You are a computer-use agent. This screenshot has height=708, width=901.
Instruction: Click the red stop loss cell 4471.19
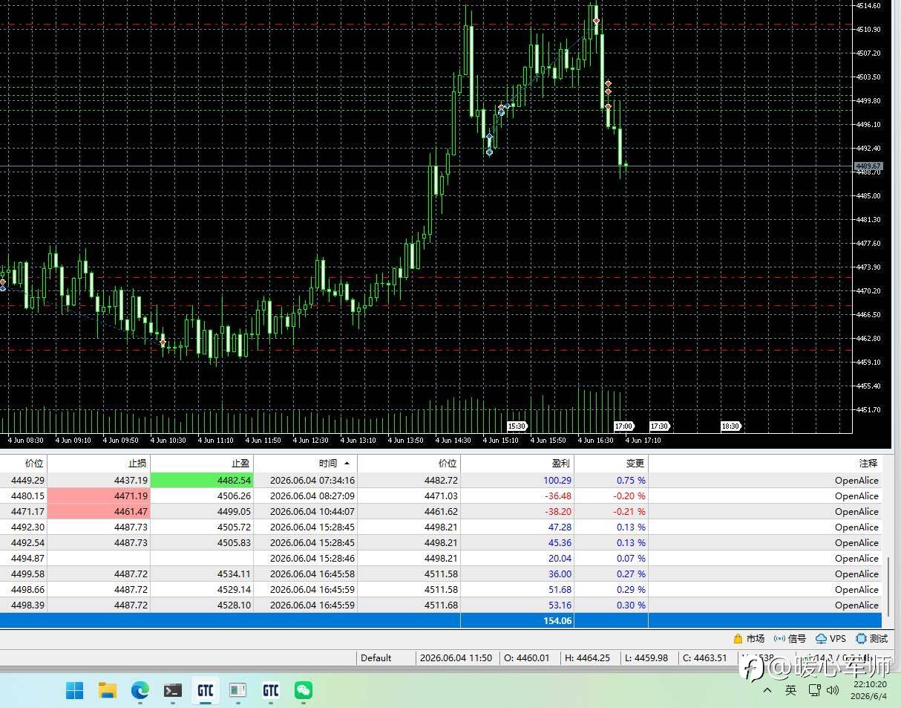(x=99, y=496)
